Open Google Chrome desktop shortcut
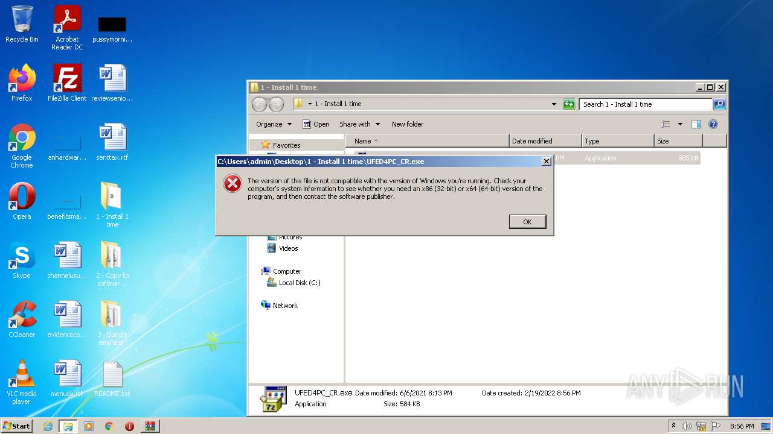 click(x=22, y=146)
